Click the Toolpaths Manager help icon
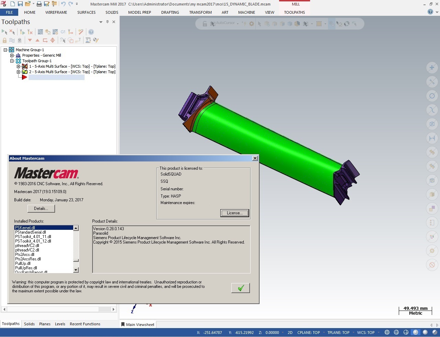The height and width of the screenshot is (337, 440). [91, 32]
